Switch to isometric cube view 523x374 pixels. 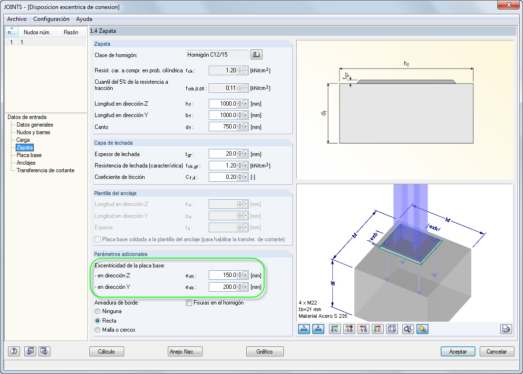(392, 329)
